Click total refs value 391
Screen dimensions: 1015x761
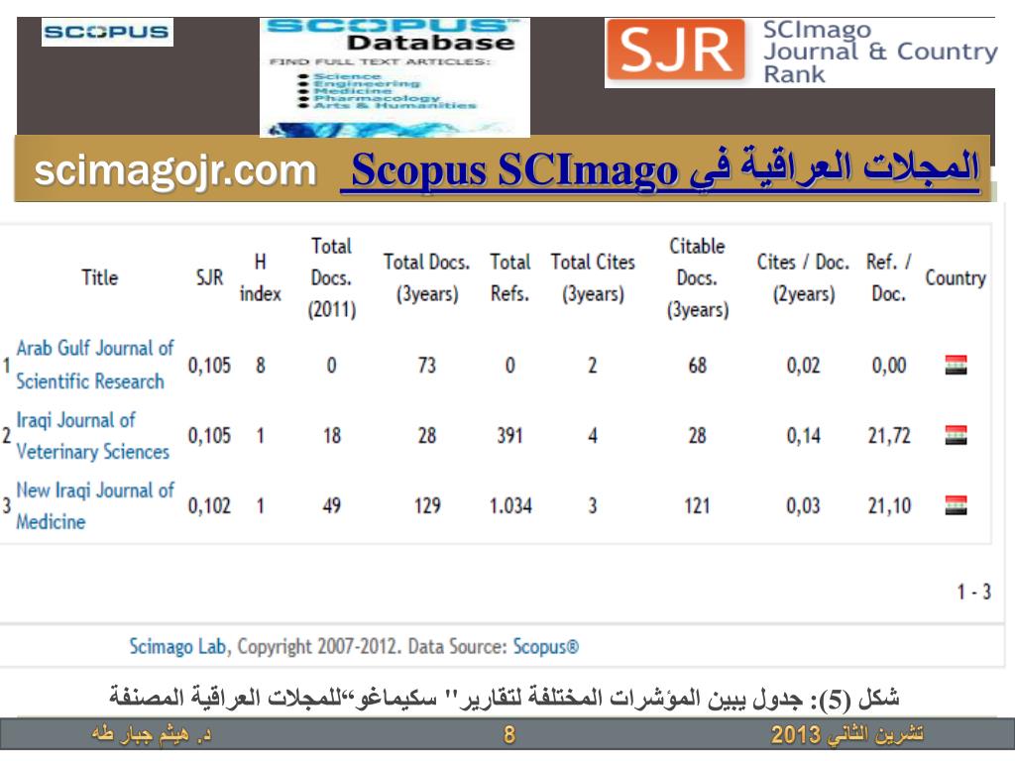coord(510,436)
